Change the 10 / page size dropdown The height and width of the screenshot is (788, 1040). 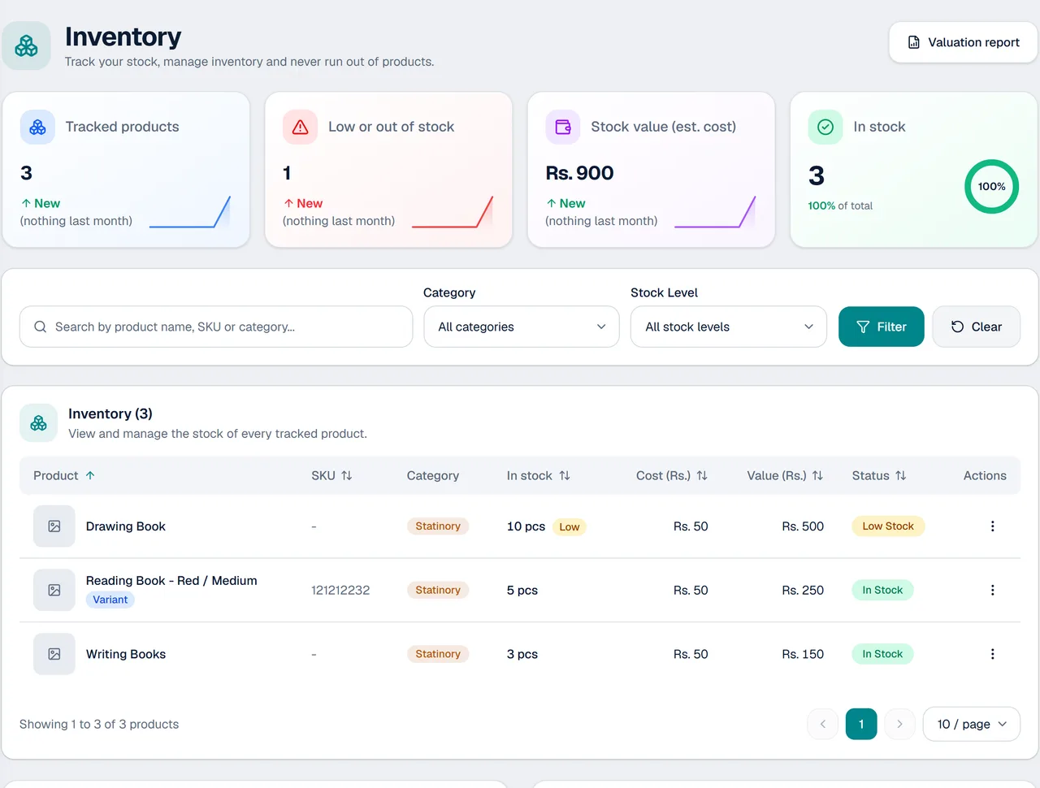[972, 724]
